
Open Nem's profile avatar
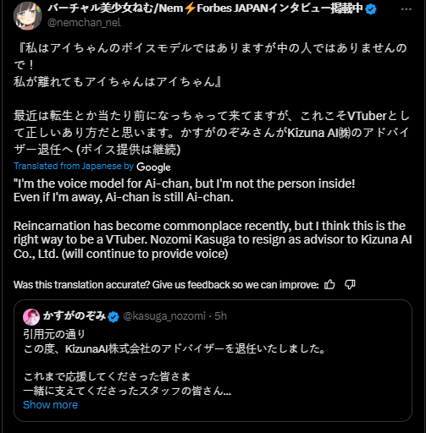[27, 16]
